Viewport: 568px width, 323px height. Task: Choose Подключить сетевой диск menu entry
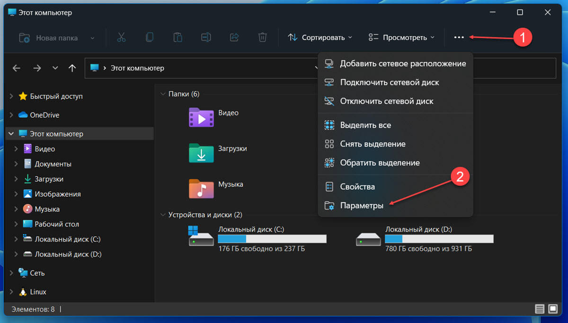coord(395,82)
